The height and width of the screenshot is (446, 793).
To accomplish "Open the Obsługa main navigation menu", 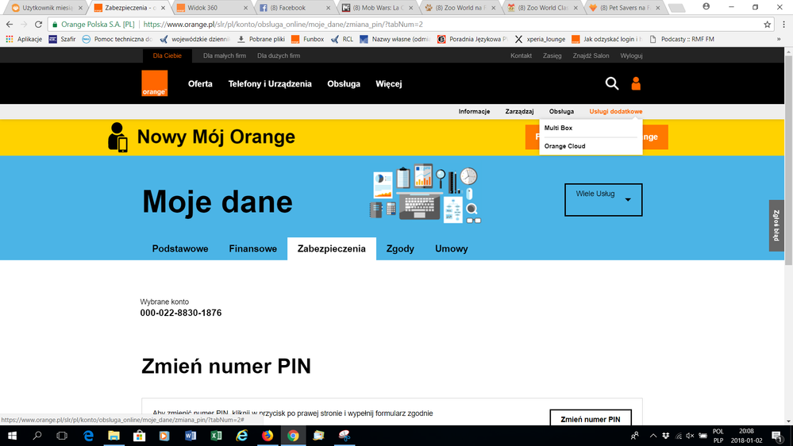I will click(x=344, y=84).
